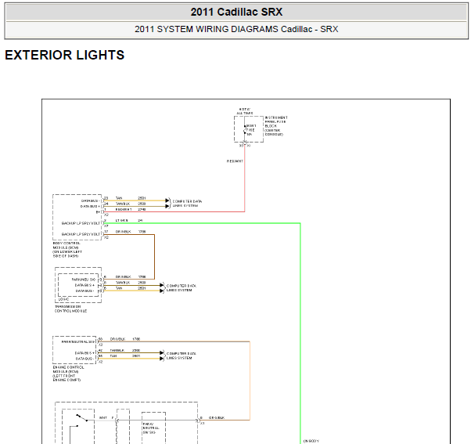Click 'ORN/BLK' label at Body Control Module pin 17
This screenshot has width=471, height=444.
[123, 232]
